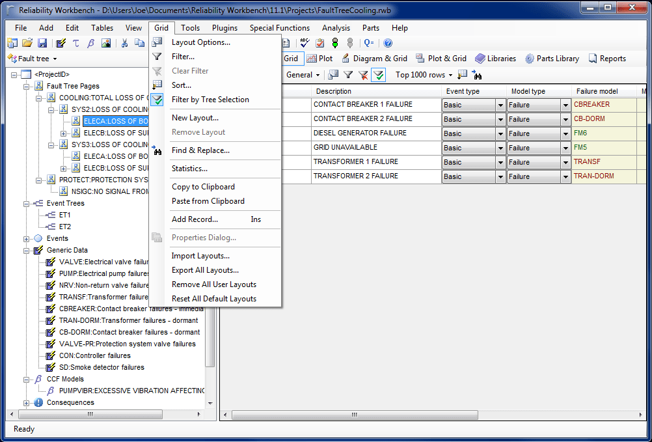Click the grid horizontal scrollbar thumb
Image resolution: width=652 pixels, height=442 pixels.
[355, 415]
